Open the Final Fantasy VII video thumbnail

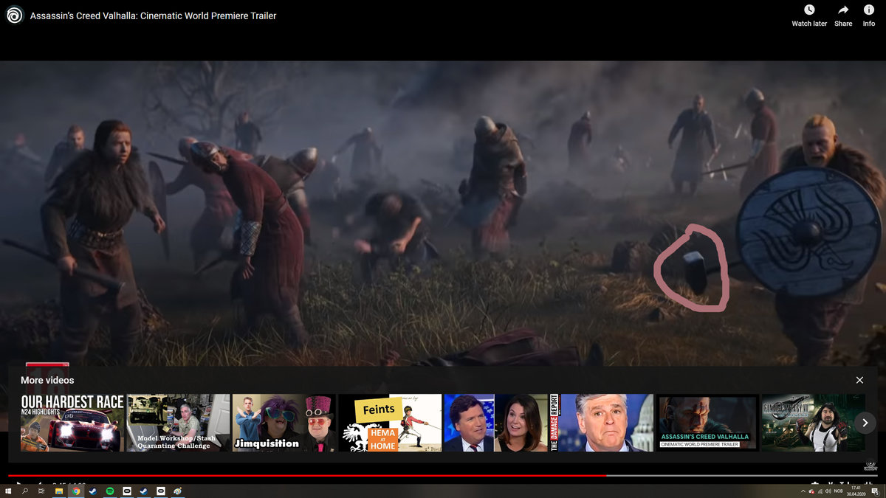coord(813,423)
